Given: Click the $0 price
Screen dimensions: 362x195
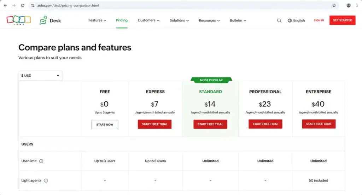Looking at the screenshot, I should [104, 104].
